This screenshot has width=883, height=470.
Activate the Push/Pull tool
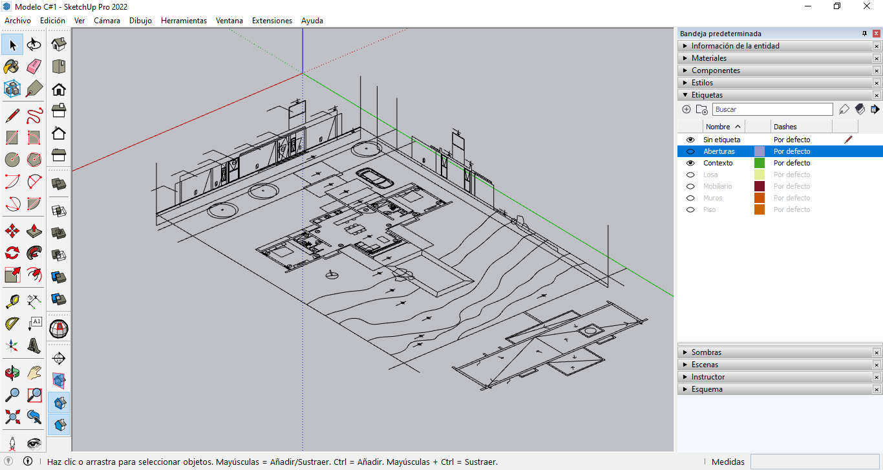(34, 231)
